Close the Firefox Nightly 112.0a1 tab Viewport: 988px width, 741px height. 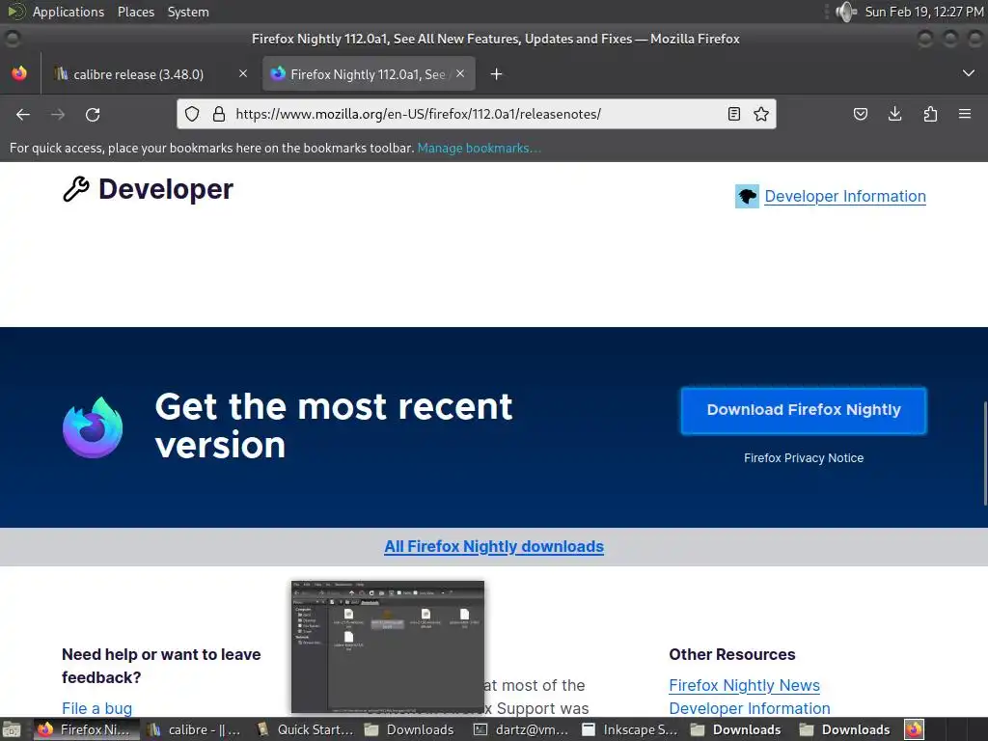coord(460,73)
